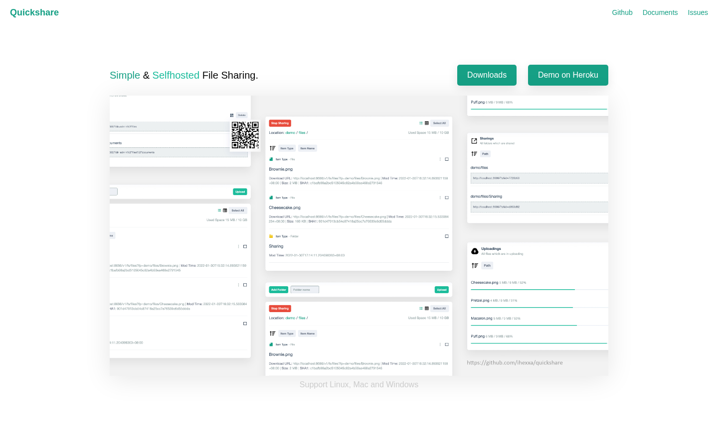Screen dimensions: 718x448
Task: Click the Pretzel.png upload progress bar
Action: point(539,307)
